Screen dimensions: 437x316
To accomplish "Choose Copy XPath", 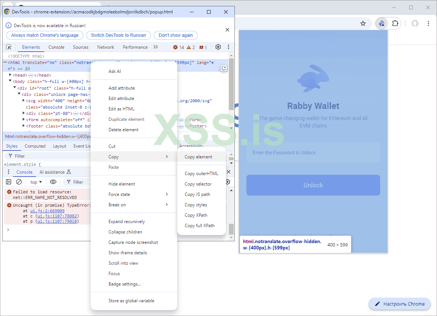I will click(x=201, y=215).
